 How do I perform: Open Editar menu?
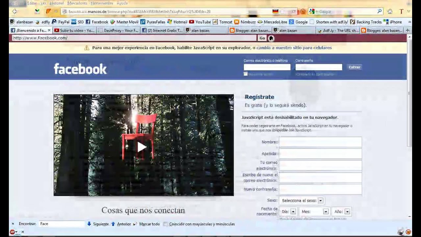[32, 3]
